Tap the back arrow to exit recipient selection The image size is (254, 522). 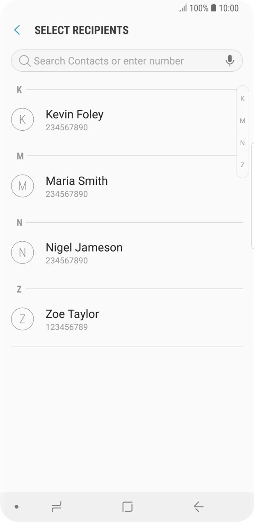coord(16,30)
